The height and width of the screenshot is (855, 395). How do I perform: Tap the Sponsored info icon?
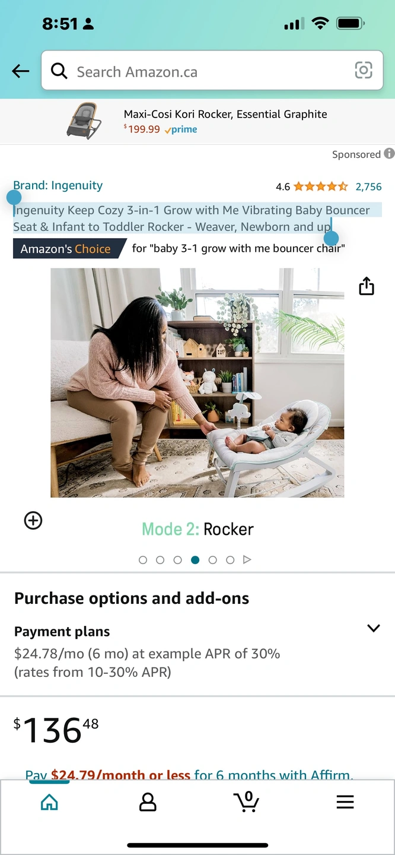click(389, 154)
